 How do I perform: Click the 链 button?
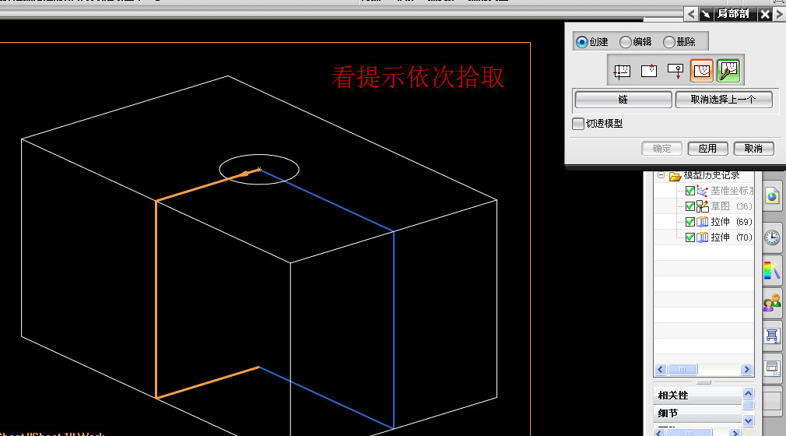click(623, 100)
